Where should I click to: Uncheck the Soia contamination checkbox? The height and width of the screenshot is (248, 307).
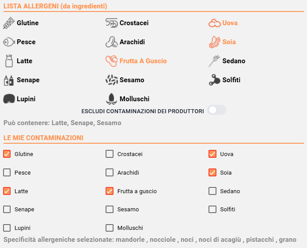coord(212,172)
